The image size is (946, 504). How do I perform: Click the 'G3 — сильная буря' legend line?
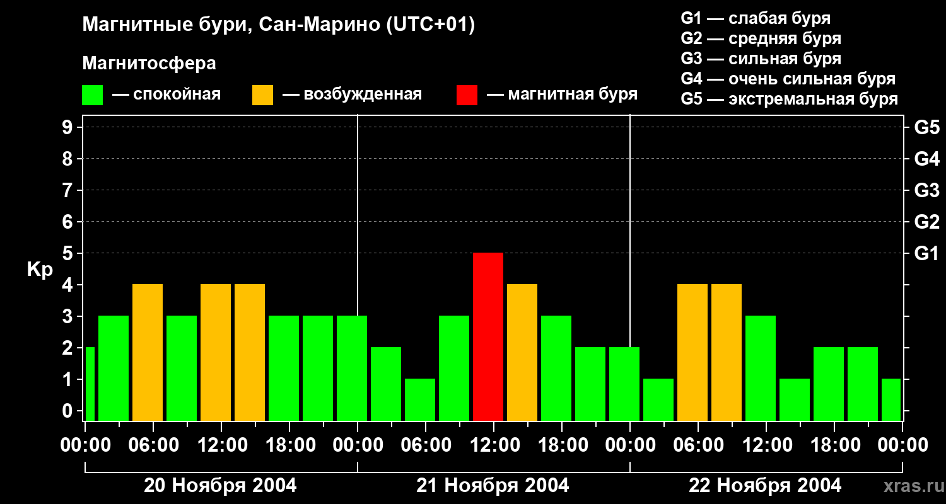(761, 59)
